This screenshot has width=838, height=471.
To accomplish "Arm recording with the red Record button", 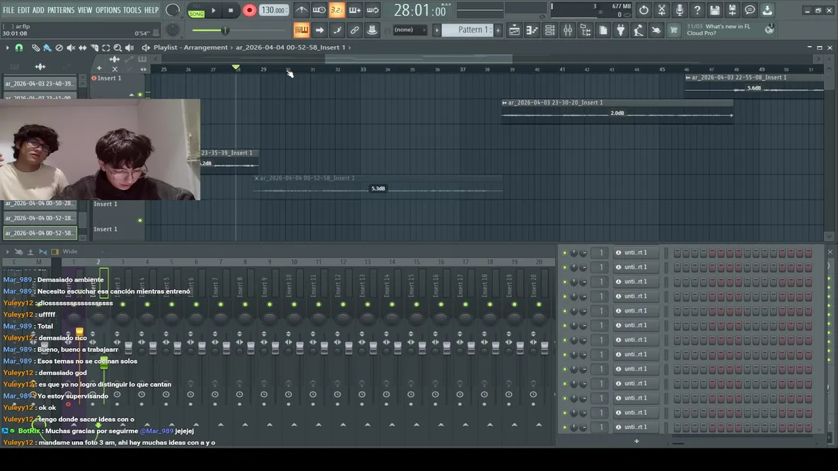I will pos(249,10).
